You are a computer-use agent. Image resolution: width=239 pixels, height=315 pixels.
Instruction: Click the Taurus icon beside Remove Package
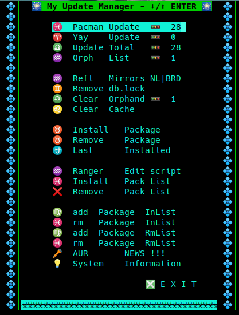[57, 140]
